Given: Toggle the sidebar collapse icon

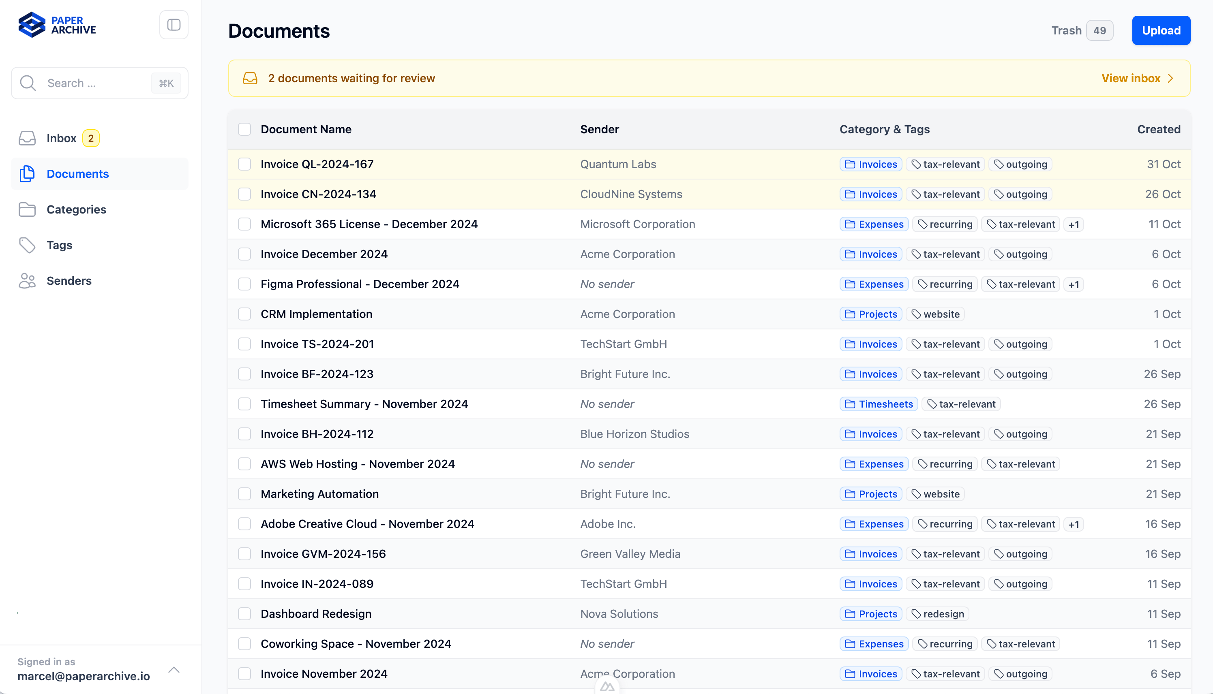Looking at the screenshot, I should pos(174,24).
